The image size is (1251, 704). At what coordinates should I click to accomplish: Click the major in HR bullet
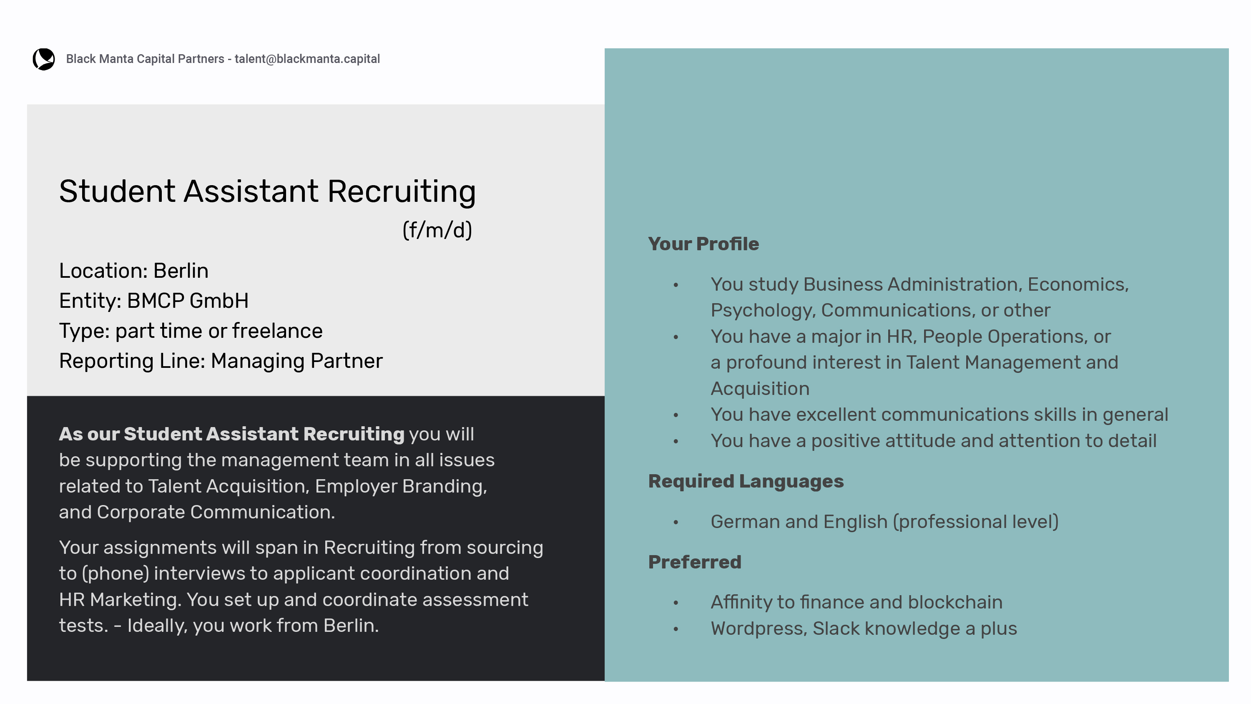point(914,362)
